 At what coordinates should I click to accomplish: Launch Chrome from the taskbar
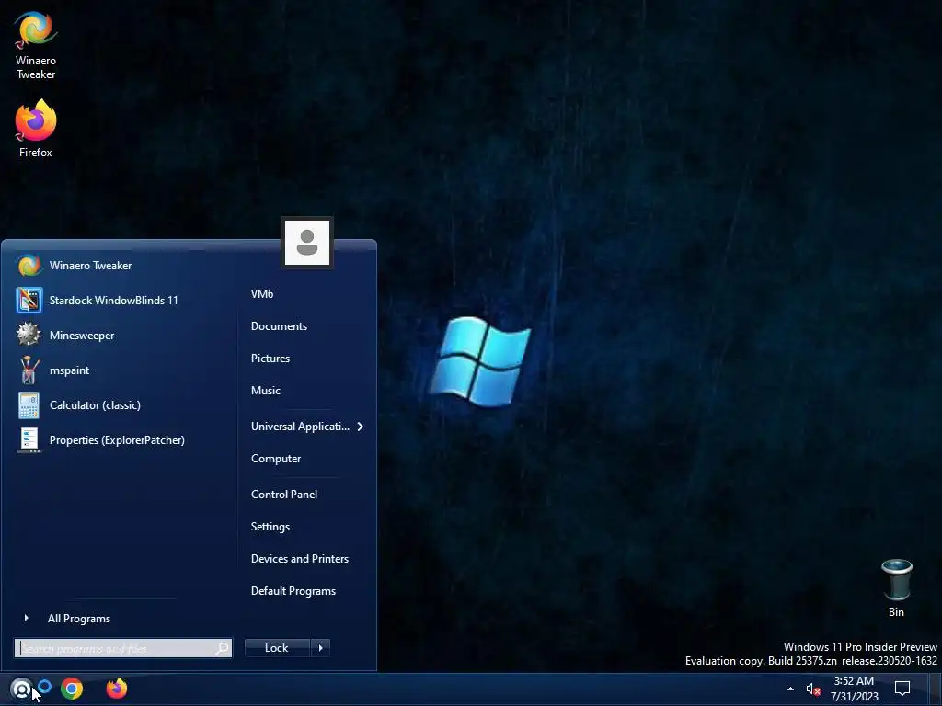[72, 689]
